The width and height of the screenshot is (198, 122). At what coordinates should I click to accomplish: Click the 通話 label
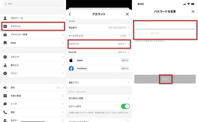point(13,112)
